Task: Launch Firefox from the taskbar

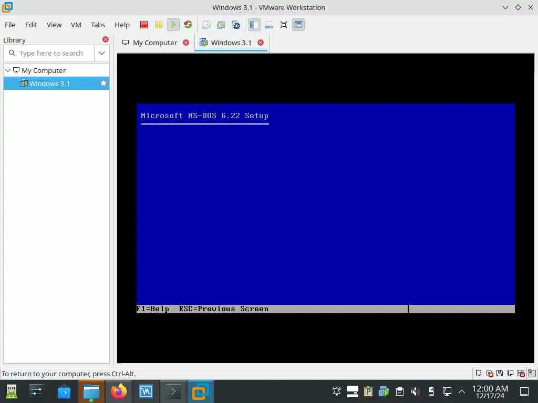Action: 119,391
